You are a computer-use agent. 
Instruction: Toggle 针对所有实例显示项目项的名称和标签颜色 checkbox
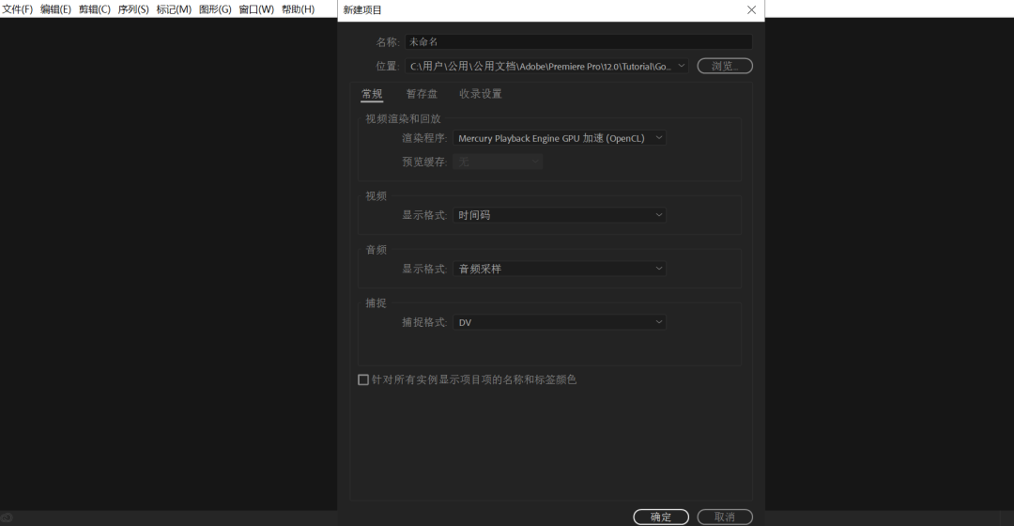coord(363,379)
